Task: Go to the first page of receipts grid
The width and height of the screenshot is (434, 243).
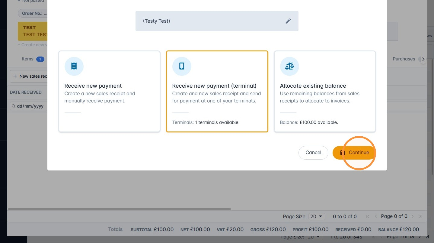Action: pyautogui.click(x=368, y=216)
